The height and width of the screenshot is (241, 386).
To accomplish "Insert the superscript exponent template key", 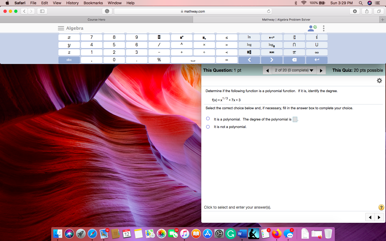I will tap(181, 37).
